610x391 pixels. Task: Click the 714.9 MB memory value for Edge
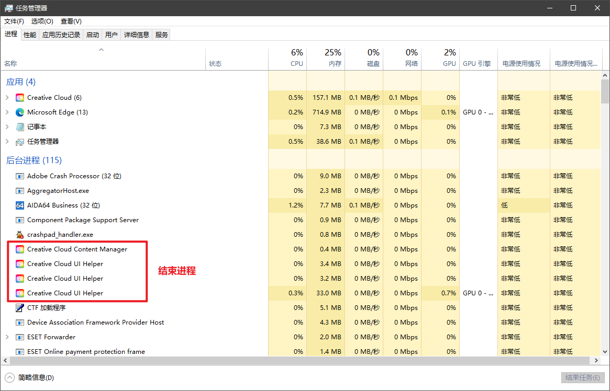pyautogui.click(x=327, y=112)
